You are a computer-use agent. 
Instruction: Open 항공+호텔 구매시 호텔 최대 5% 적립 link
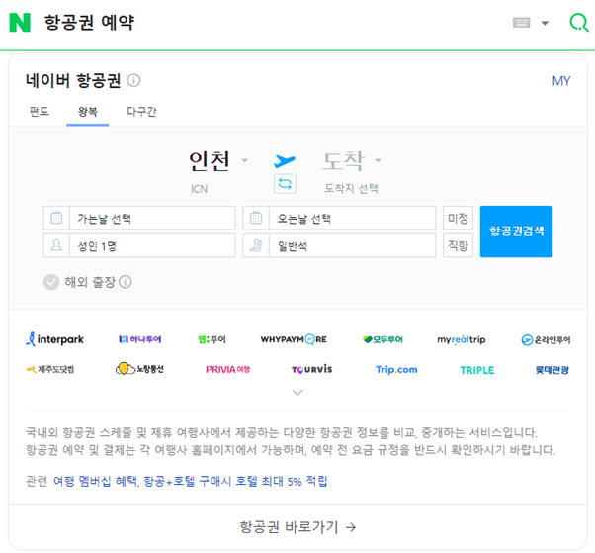pyautogui.click(x=235, y=481)
